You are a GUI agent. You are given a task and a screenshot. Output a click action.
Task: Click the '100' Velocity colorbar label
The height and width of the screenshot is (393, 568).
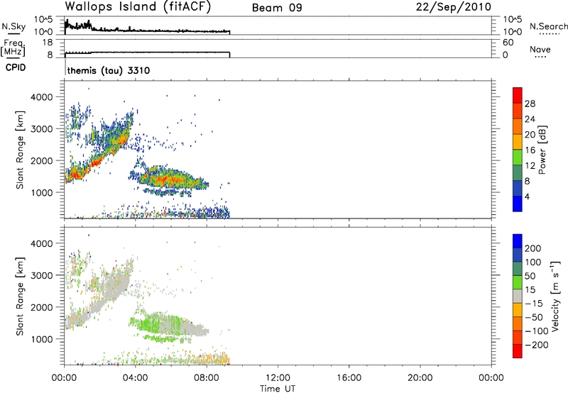click(533, 262)
